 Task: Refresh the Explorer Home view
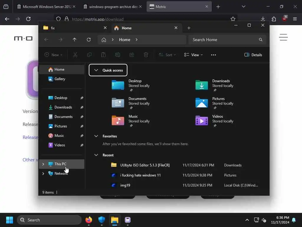click(89, 40)
